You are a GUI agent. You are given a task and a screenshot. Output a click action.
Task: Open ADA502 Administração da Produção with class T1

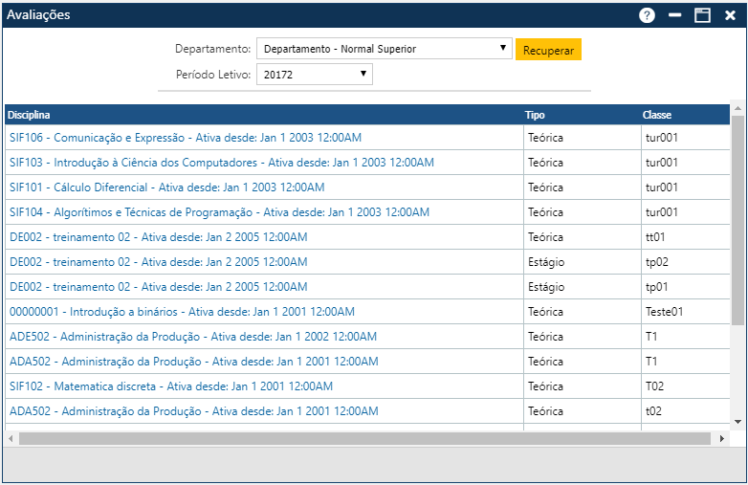(x=193, y=361)
